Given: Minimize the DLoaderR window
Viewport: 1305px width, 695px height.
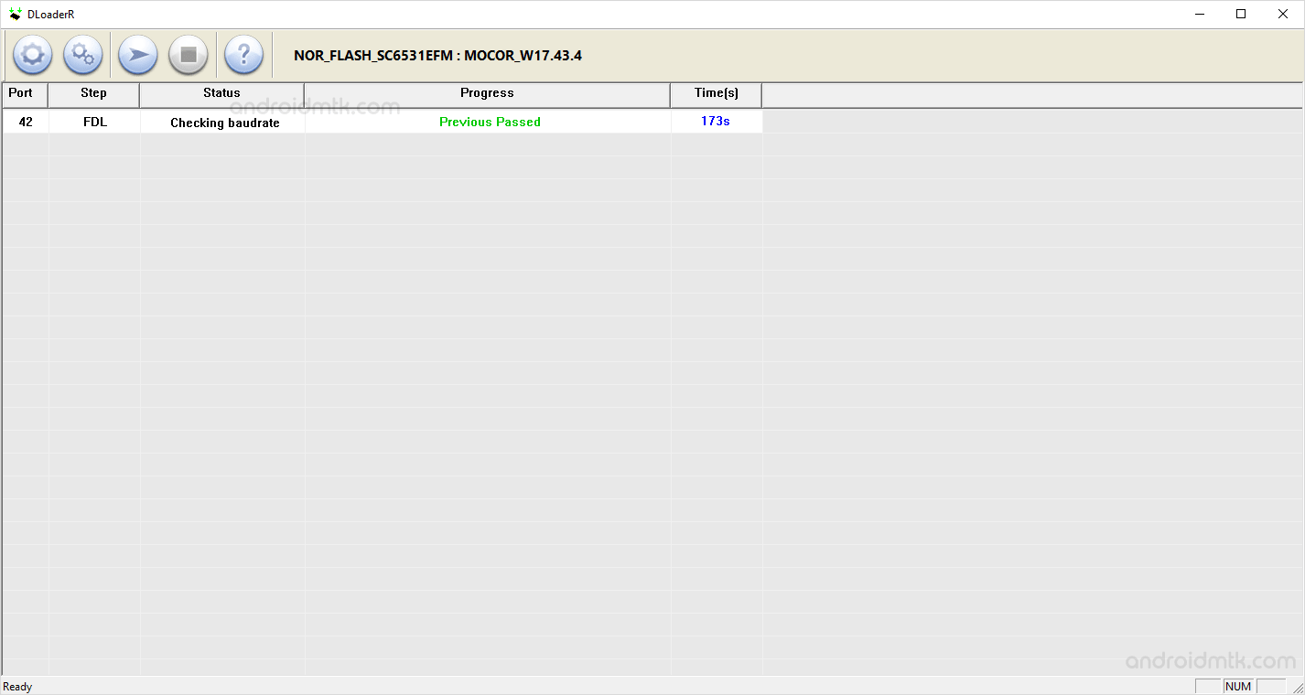Looking at the screenshot, I should [x=1199, y=14].
